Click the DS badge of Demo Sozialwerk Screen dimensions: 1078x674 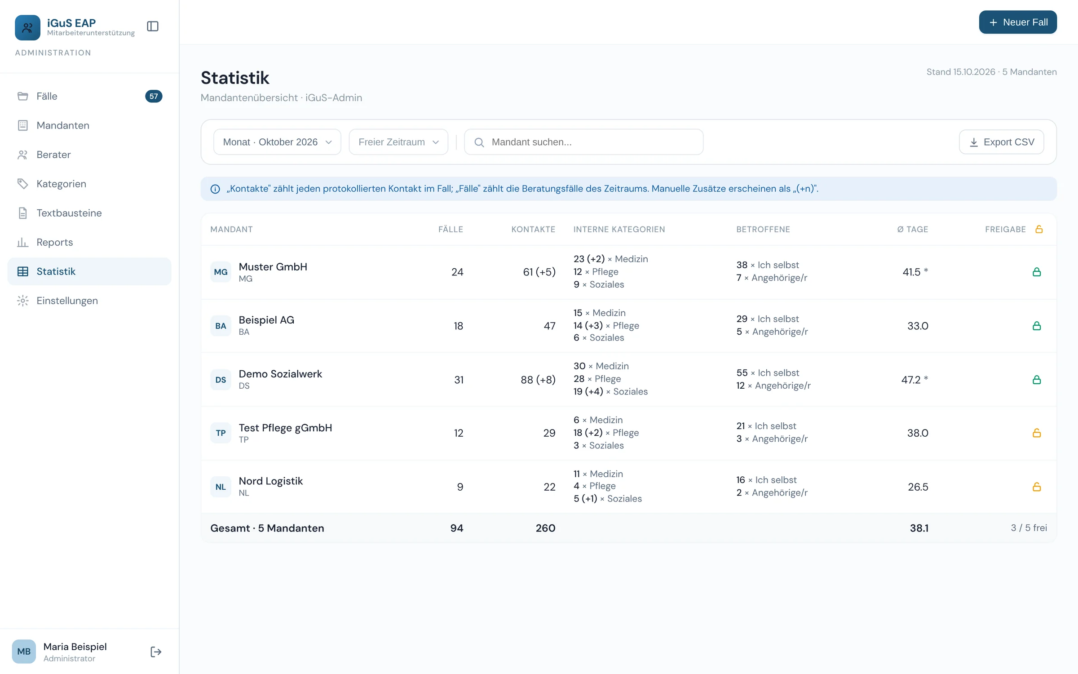click(221, 380)
